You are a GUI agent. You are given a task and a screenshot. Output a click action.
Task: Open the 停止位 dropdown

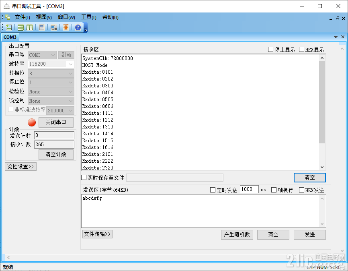pos(51,83)
